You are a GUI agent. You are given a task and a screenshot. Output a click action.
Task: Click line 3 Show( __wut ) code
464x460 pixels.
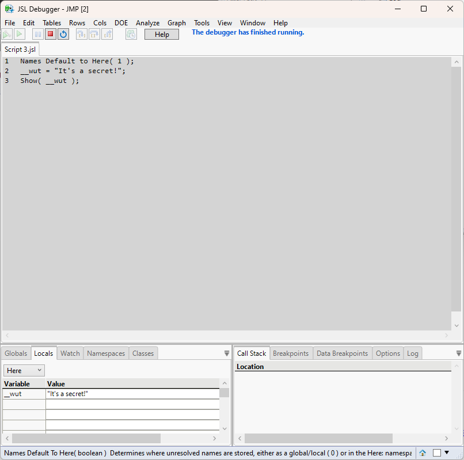pos(50,81)
